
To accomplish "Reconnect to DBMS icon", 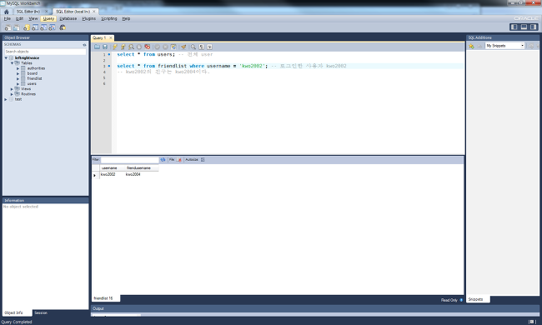I will [x=63, y=27].
